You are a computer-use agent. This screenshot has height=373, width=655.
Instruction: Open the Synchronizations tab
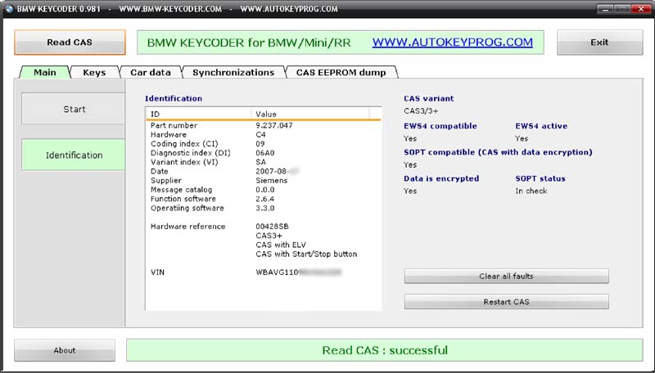(x=233, y=72)
